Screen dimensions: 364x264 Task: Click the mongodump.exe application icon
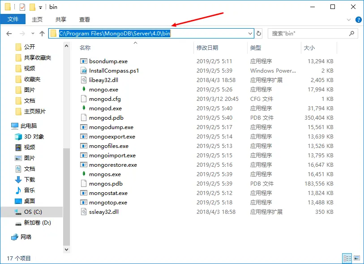[84, 127]
